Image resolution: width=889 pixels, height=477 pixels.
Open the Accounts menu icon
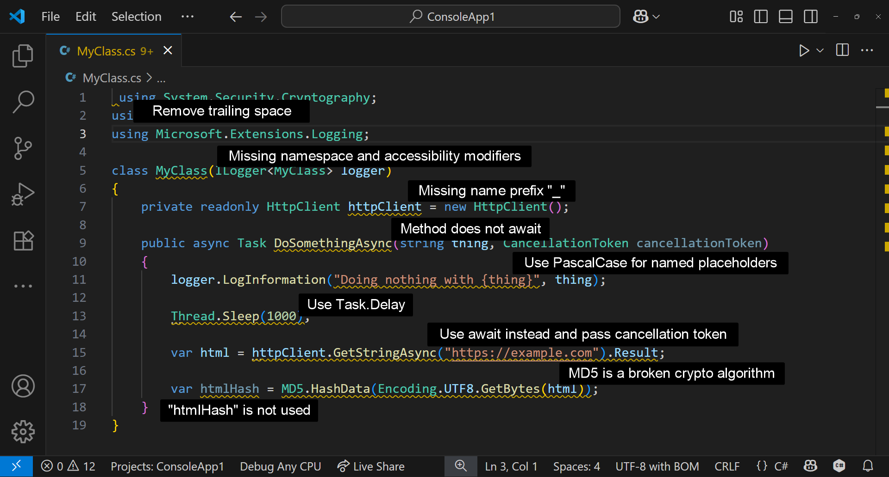[x=23, y=386]
